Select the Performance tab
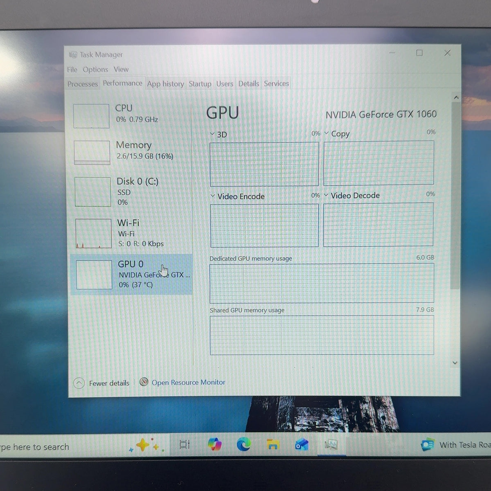491x491 pixels. (122, 83)
